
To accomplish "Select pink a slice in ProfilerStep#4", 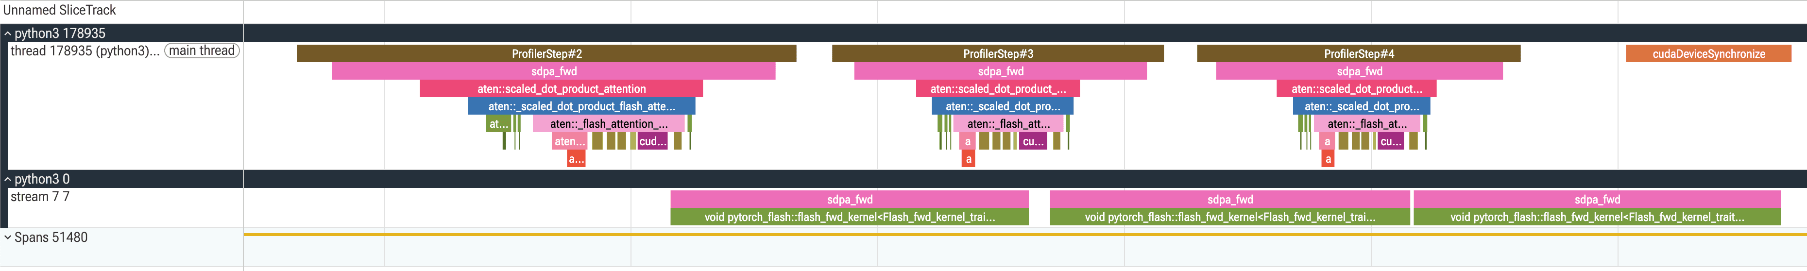I will (1327, 141).
